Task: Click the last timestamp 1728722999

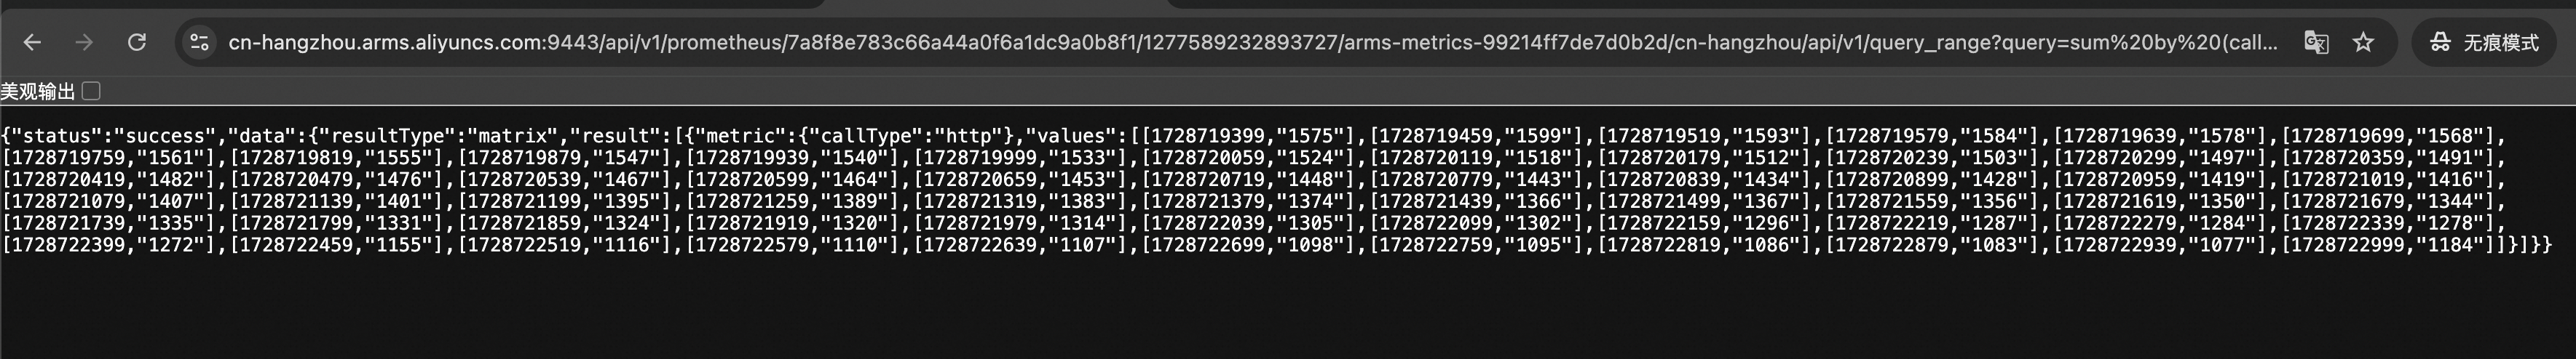Action: (x=2350, y=246)
